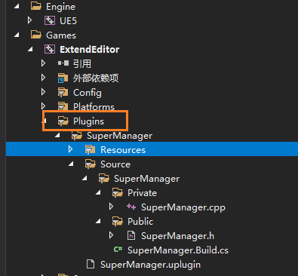Select the Plugins folder

(88, 121)
